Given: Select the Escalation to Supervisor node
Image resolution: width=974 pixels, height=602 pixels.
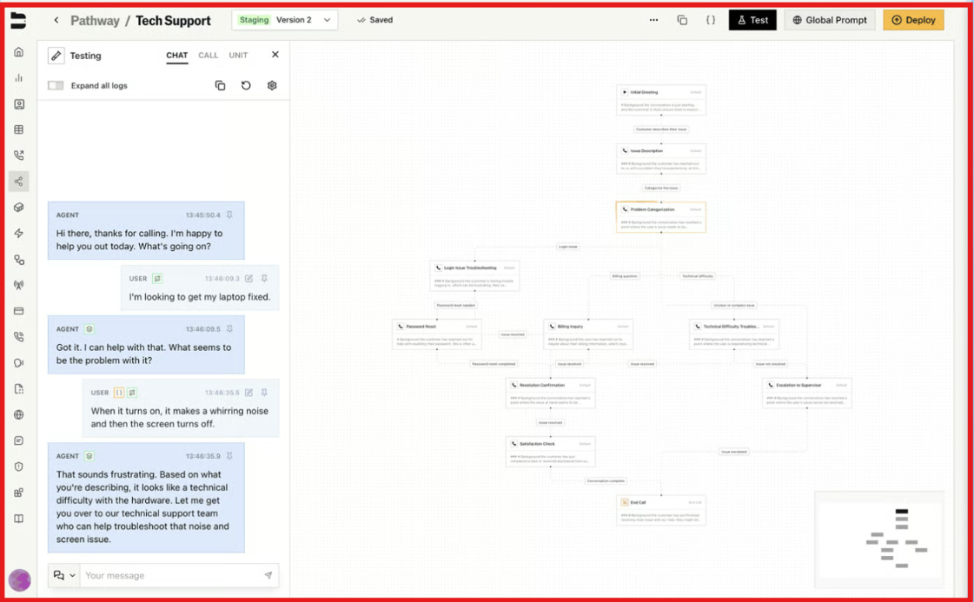Looking at the screenshot, I should 807,393.
